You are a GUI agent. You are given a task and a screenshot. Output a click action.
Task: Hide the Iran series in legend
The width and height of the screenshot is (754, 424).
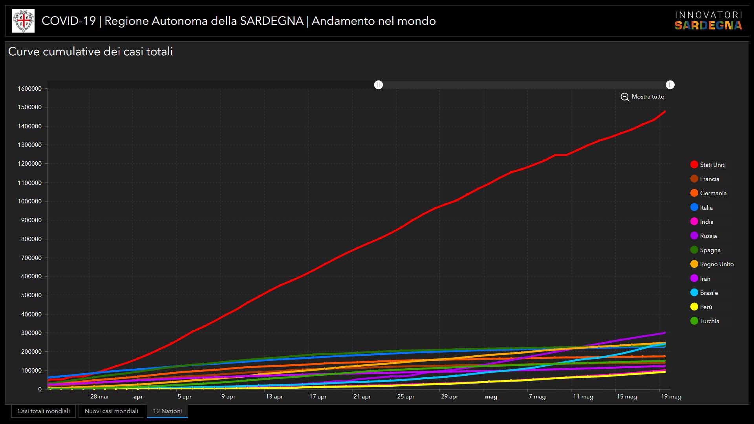(x=694, y=279)
